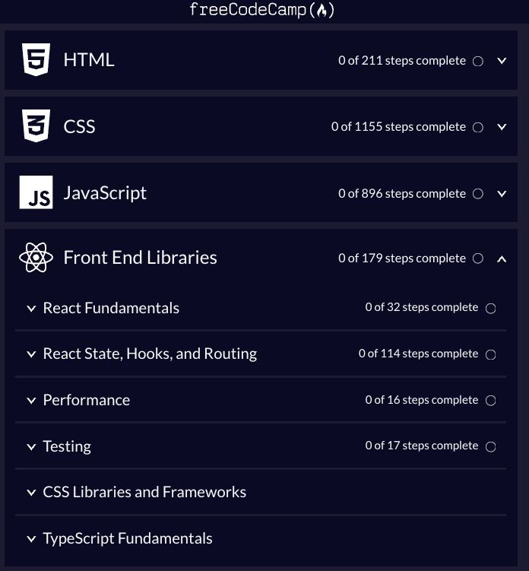Screen dimensions: 529x571
Task: Click '0 of 1155 steps complete' text
Action: coord(399,127)
